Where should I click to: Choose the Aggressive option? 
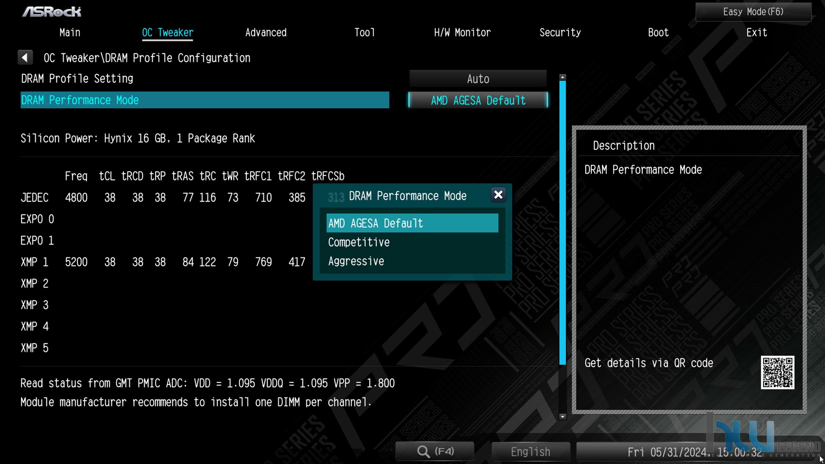[412, 261]
